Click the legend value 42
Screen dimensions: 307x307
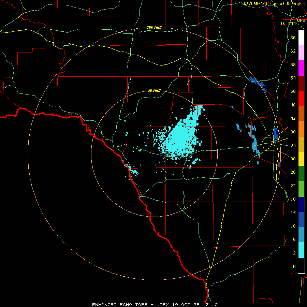tap(293, 118)
